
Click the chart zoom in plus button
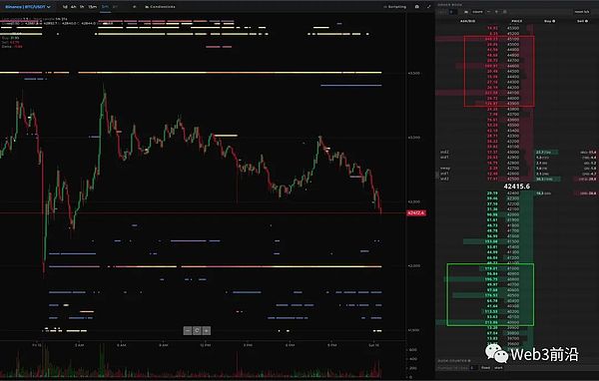pos(207,330)
